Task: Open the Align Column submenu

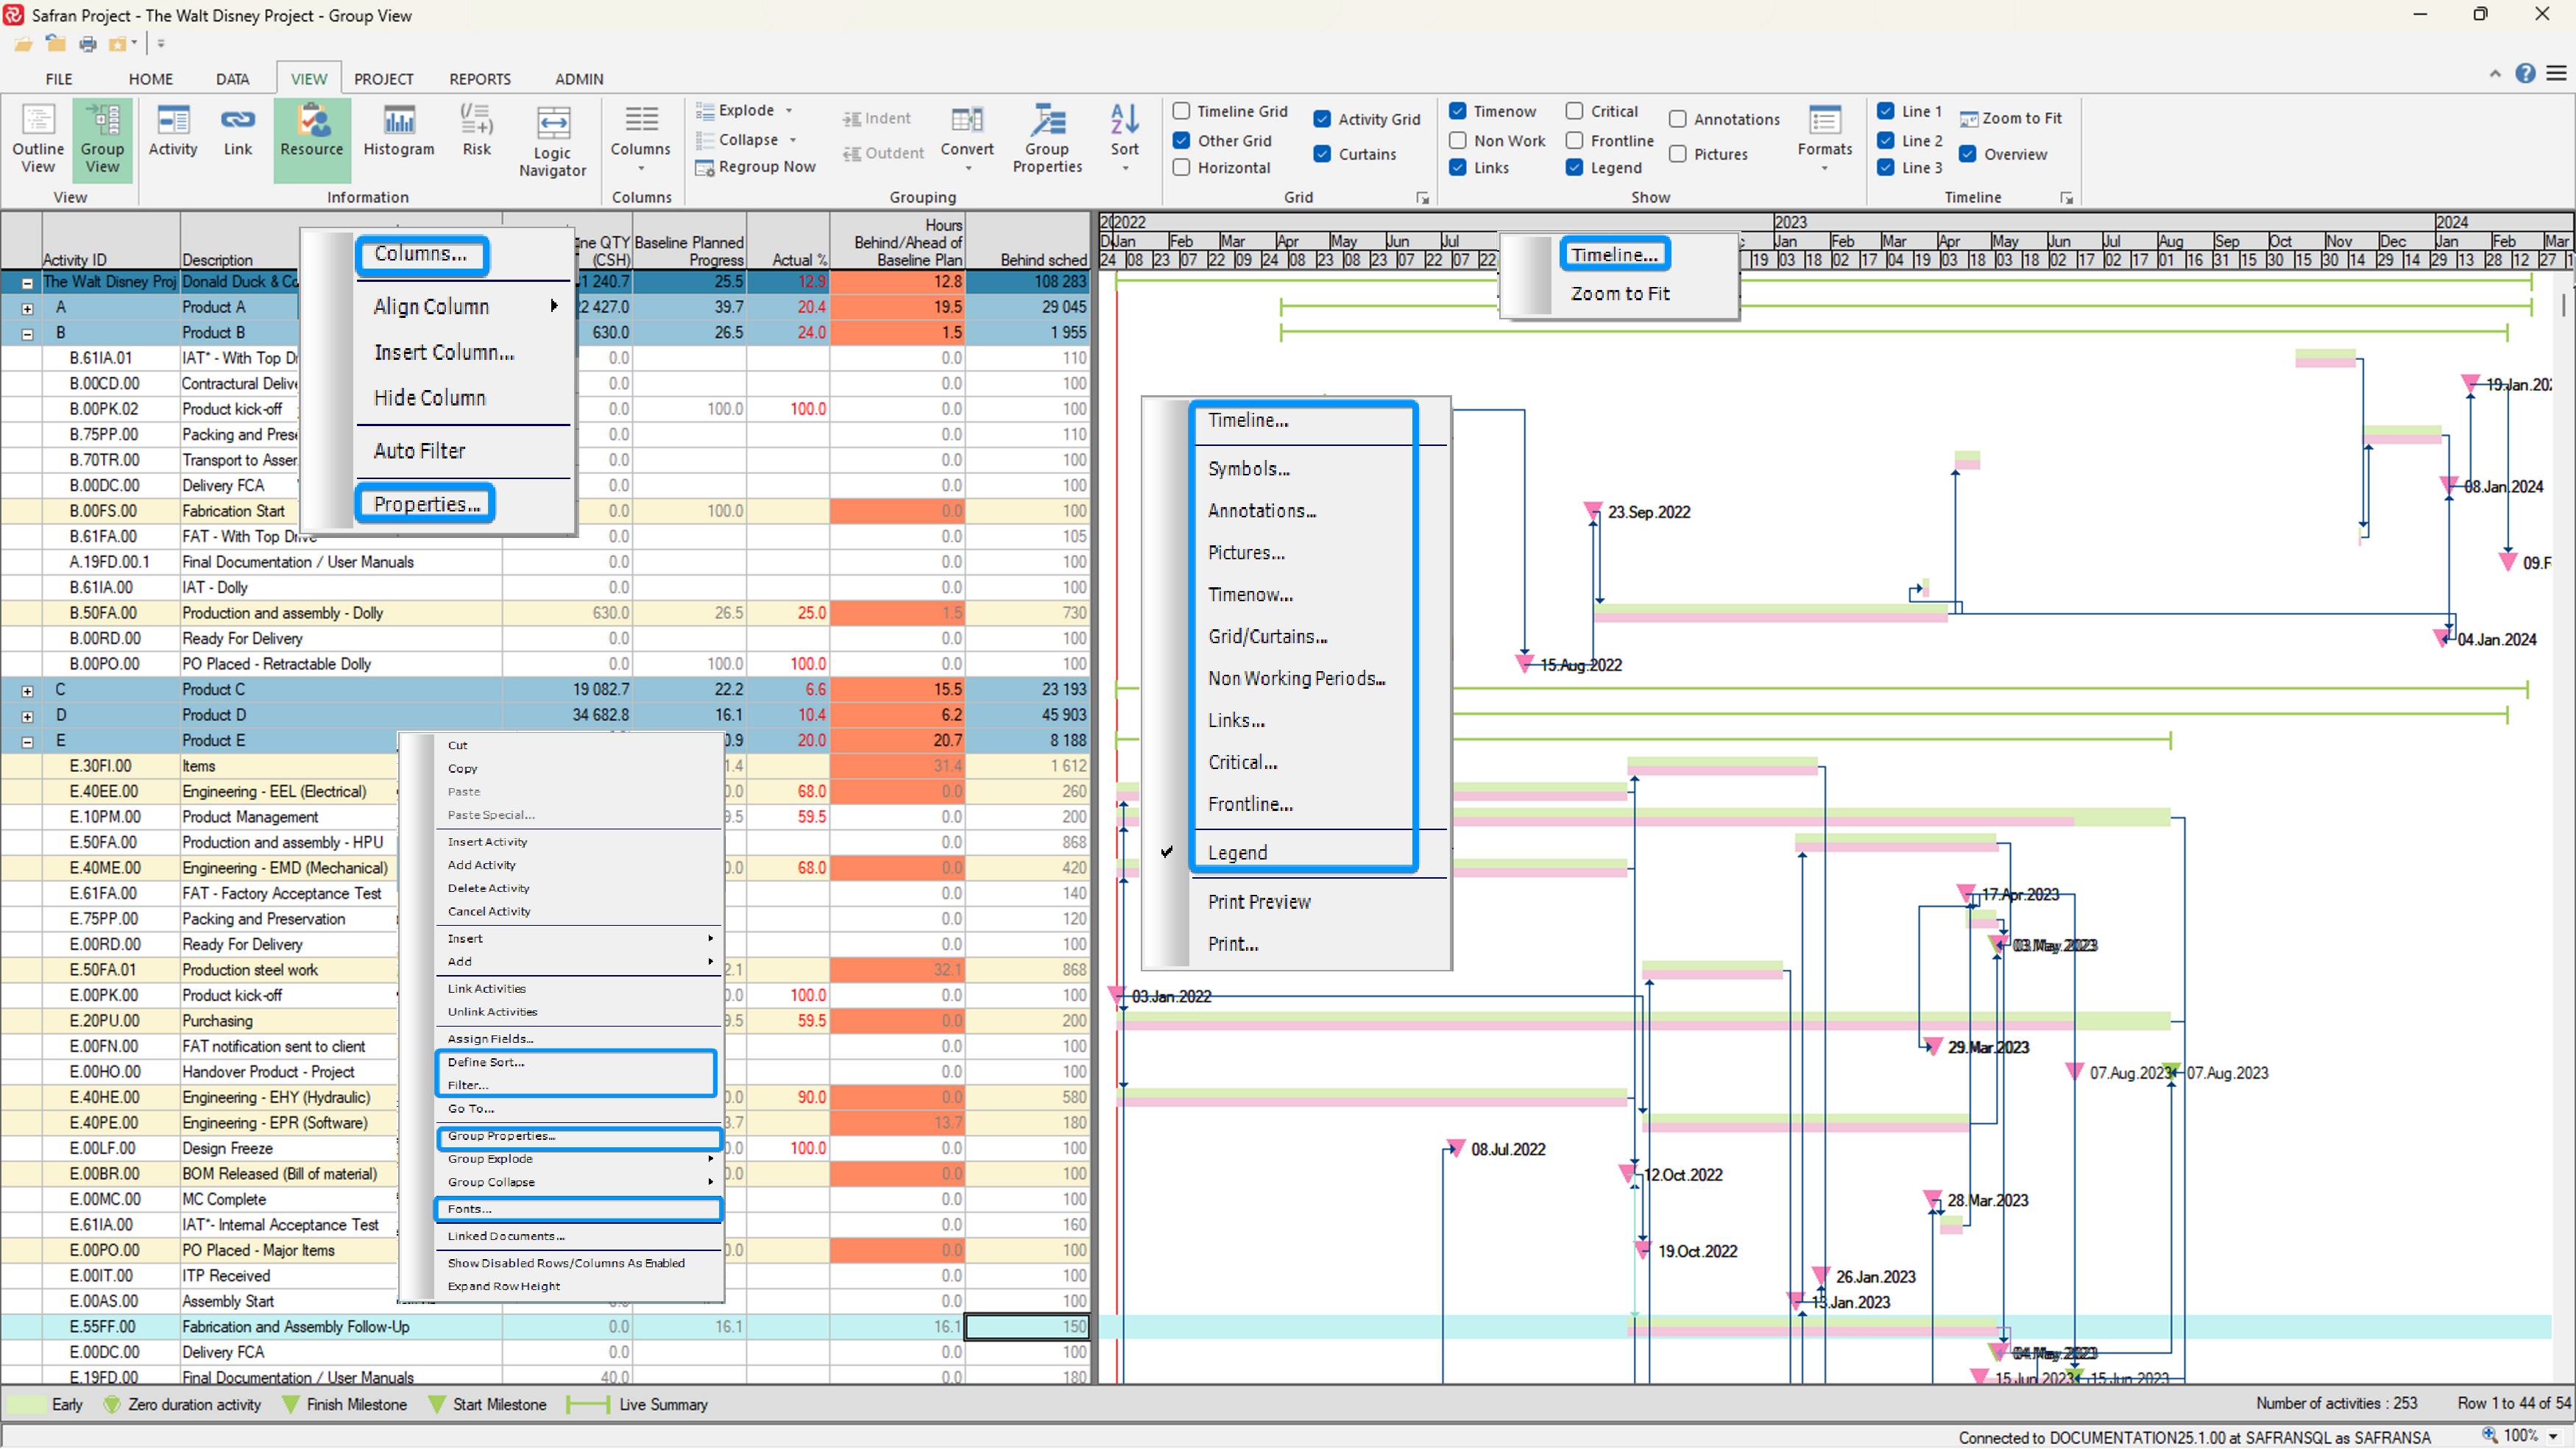Action: click(x=464, y=307)
